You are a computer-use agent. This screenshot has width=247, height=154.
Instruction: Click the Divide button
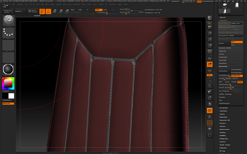(x=224, y=43)
